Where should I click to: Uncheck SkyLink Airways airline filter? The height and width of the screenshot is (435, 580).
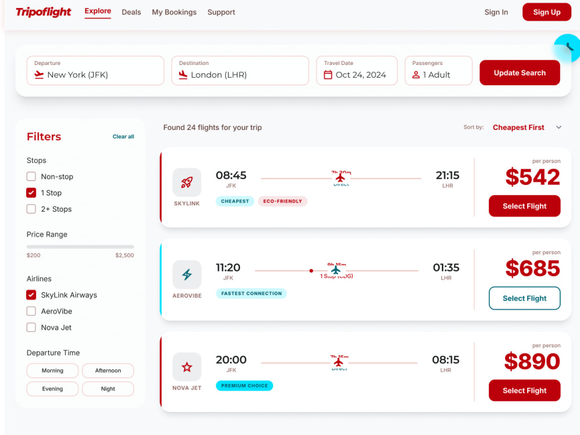[x=31, y=295]
